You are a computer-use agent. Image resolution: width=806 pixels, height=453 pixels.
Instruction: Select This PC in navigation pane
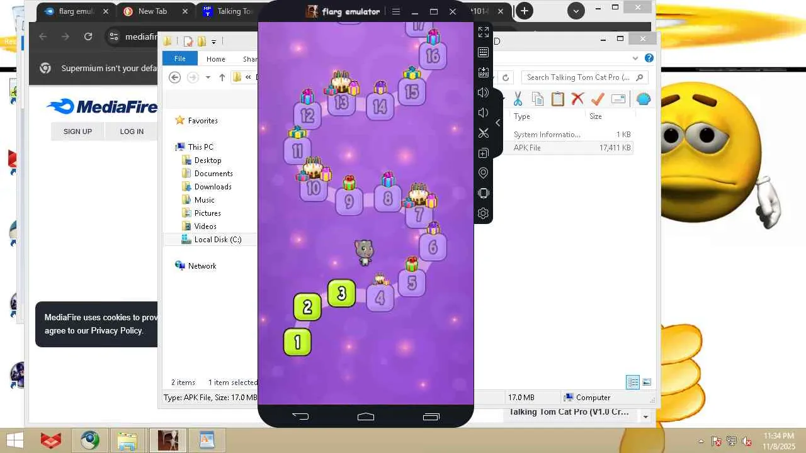tap(201, 147)
